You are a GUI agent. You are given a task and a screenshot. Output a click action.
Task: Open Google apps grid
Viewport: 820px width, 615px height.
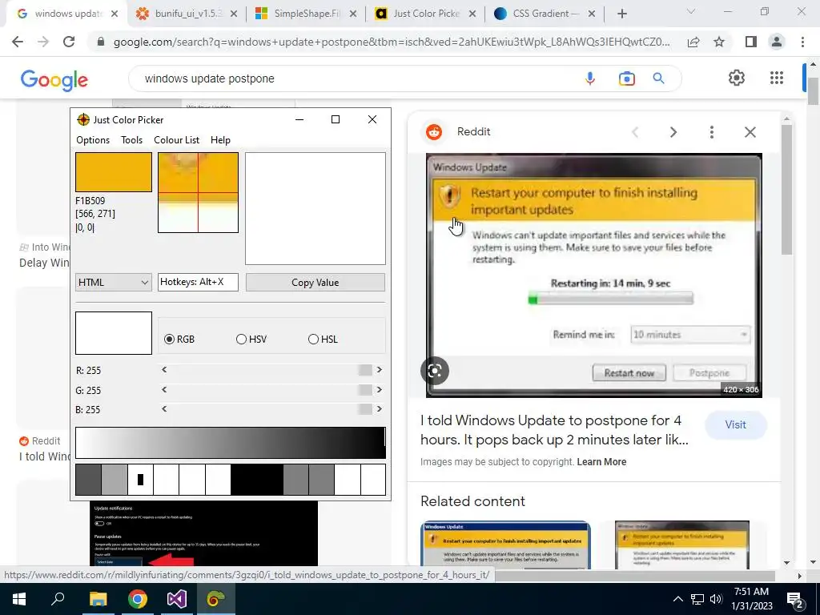tap(777, 78)
